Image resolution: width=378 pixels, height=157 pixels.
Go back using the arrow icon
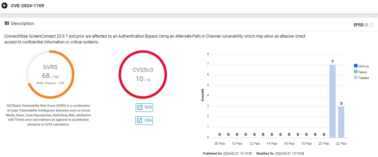(x=4, y=5)
